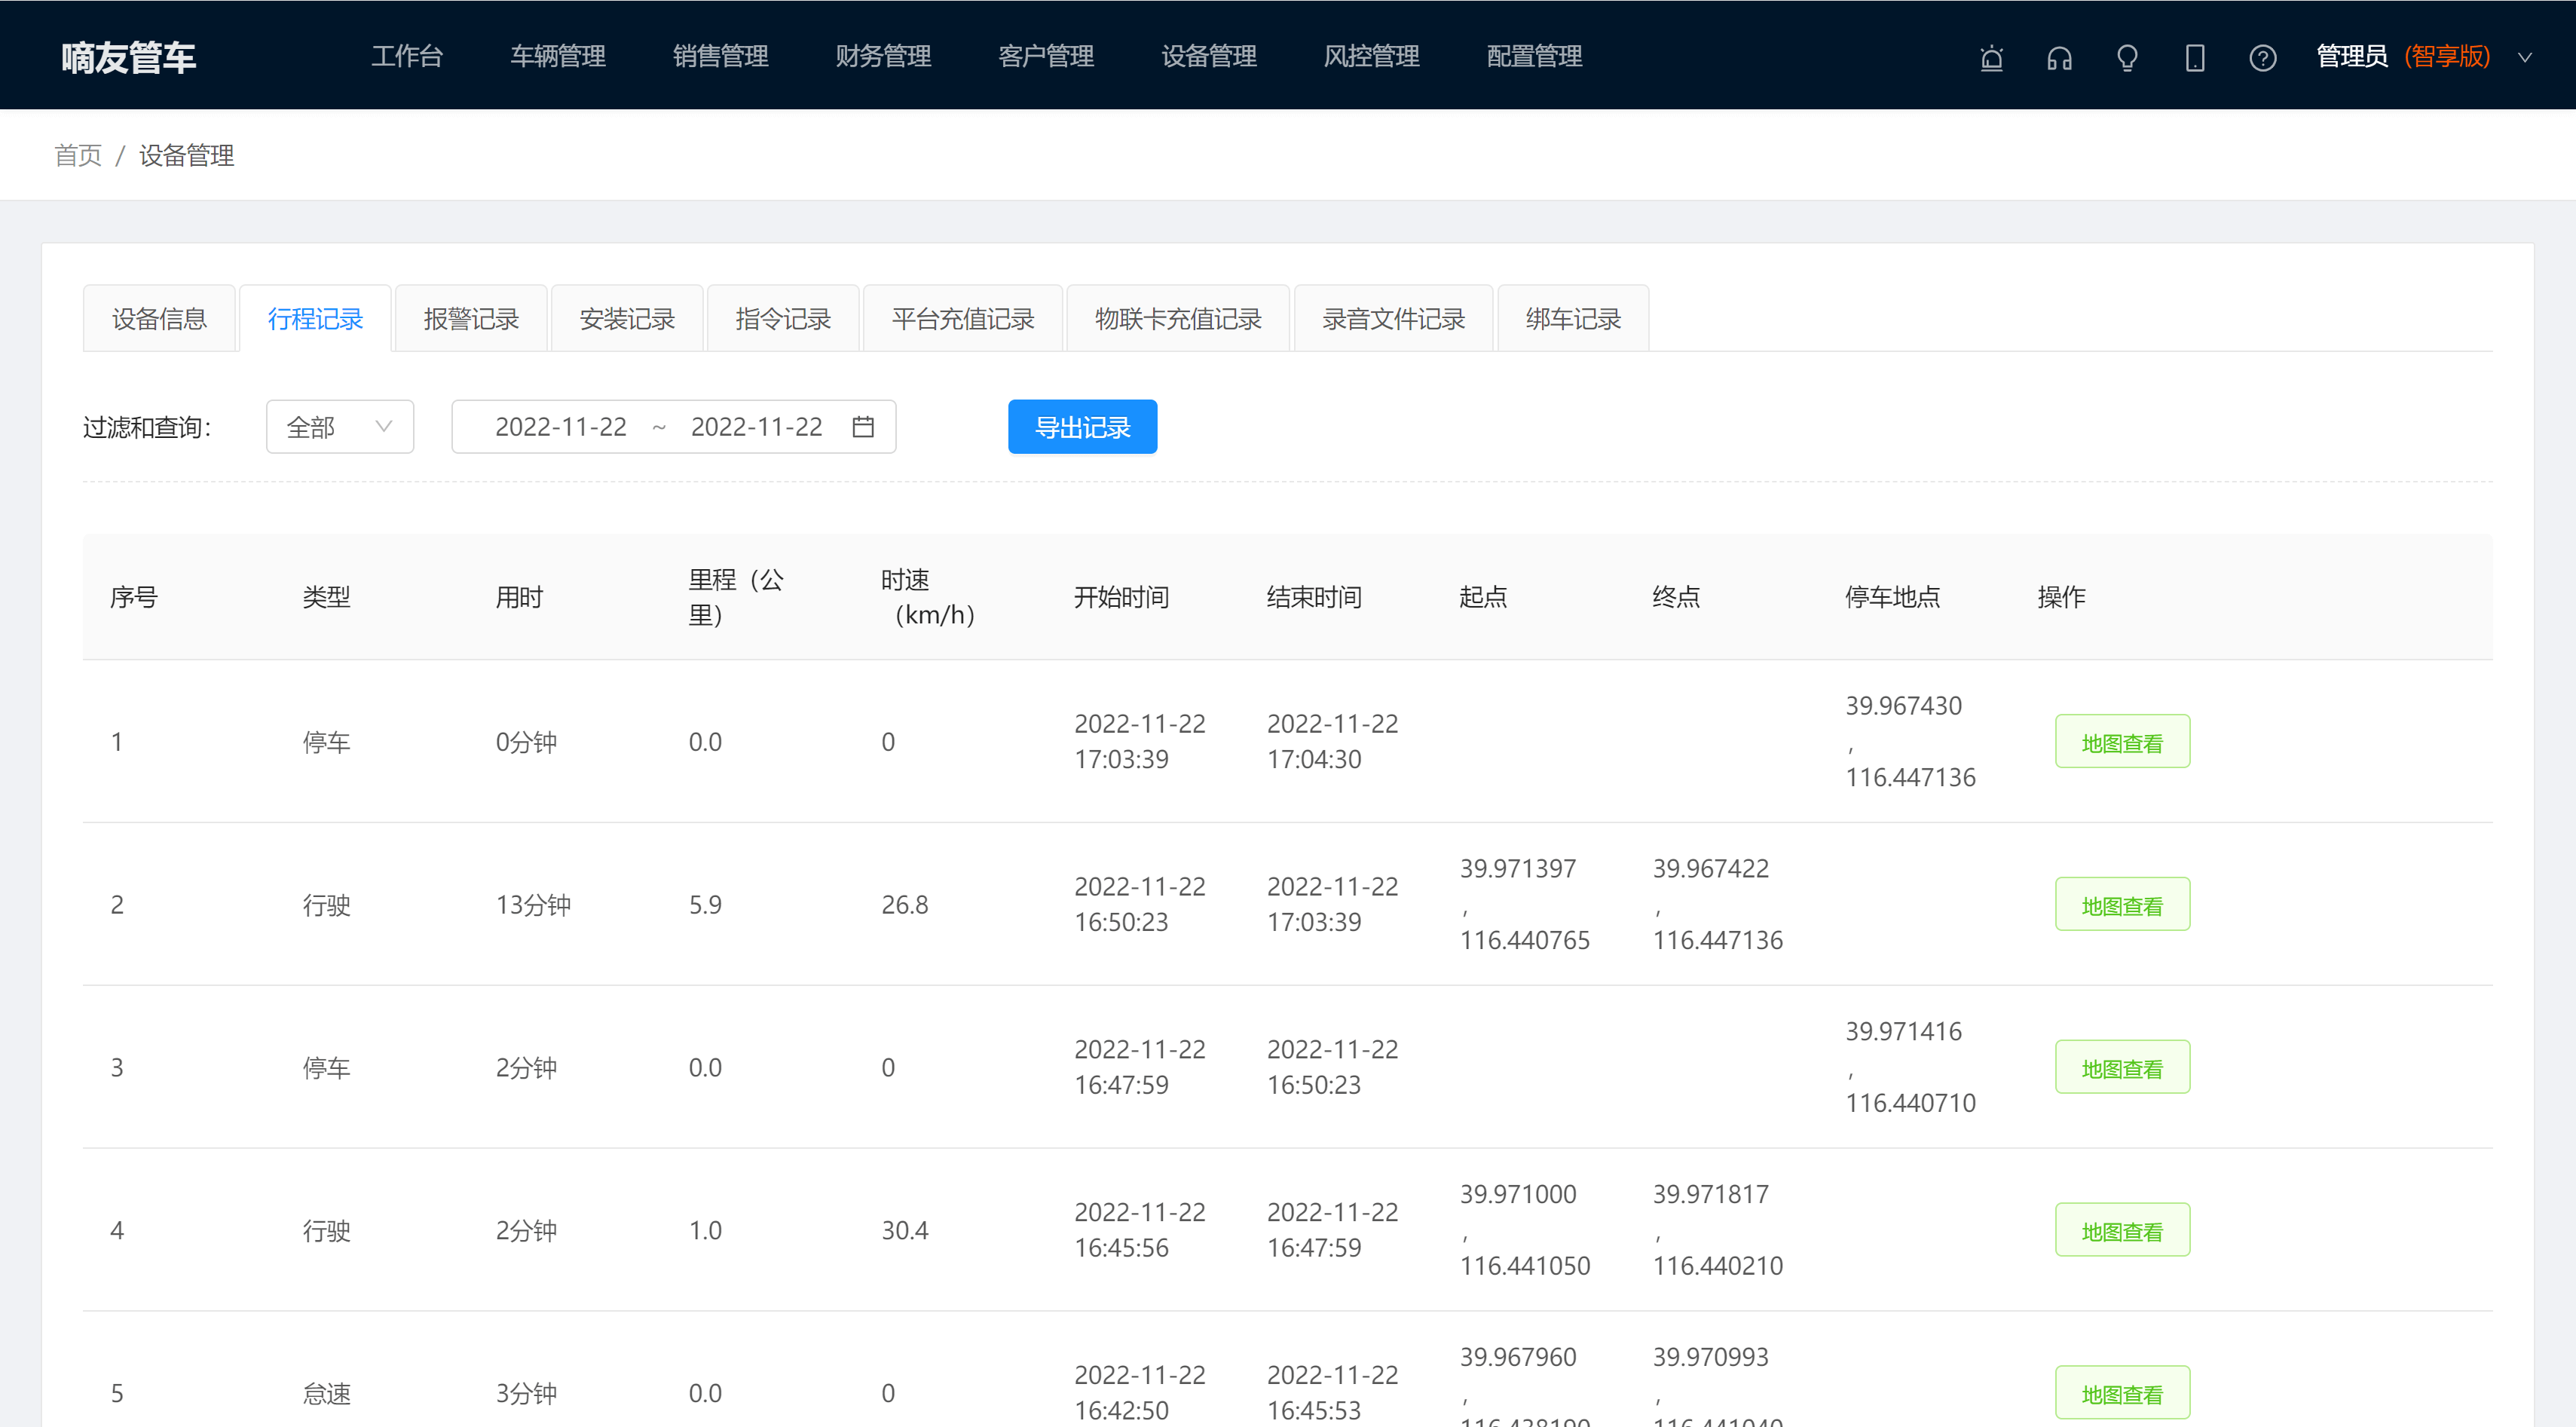This screenshot has height=1427, width=2576.
Task: Click the 序号 column header
Action: point(134,597)
